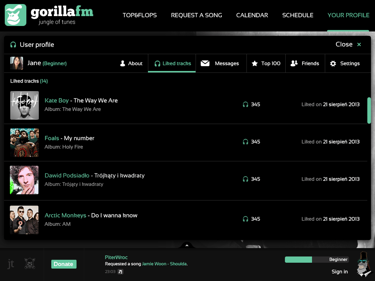Click track title 'Trójkąty i kwadraty'
375x281 pixels.
tap(120, 175)
